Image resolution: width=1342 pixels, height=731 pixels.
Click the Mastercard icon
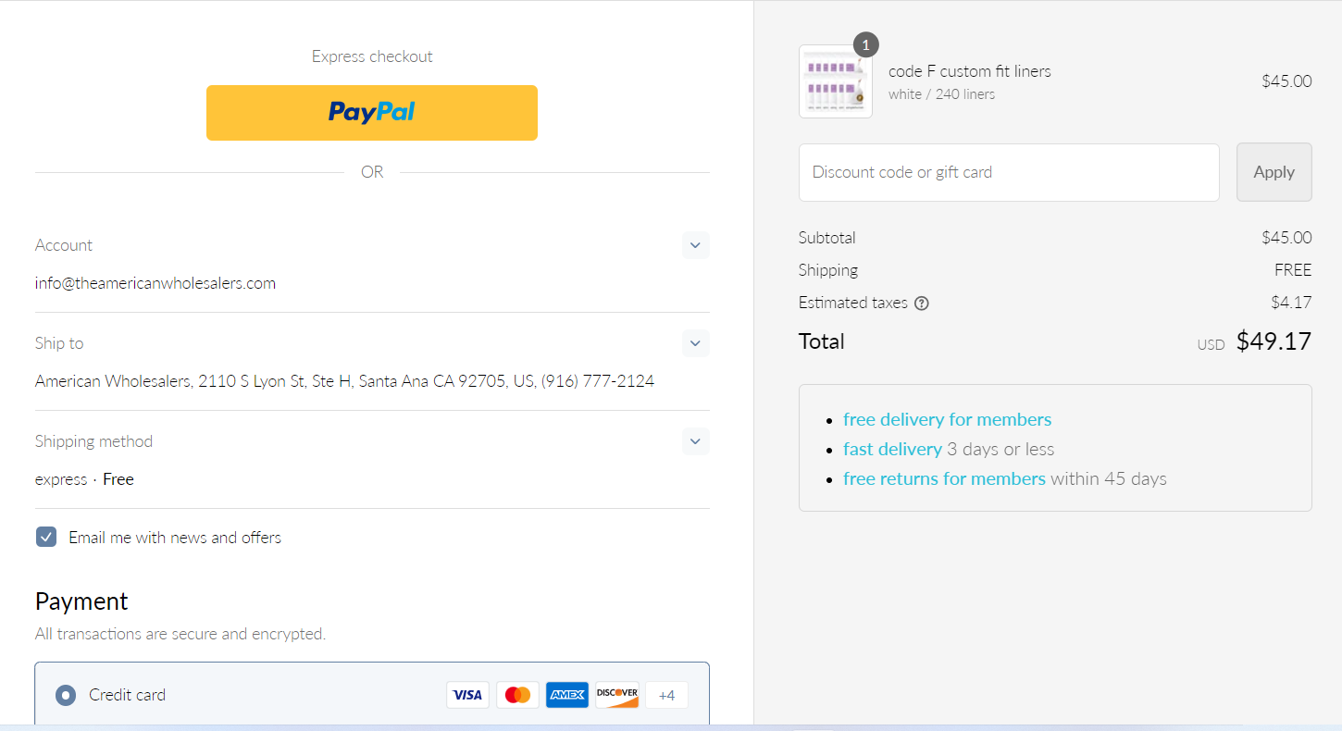tap(517, 695)
